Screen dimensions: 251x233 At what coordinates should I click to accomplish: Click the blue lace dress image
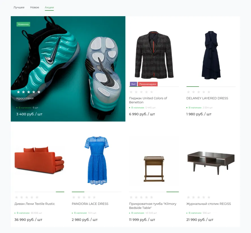click(x=97, y=161)
